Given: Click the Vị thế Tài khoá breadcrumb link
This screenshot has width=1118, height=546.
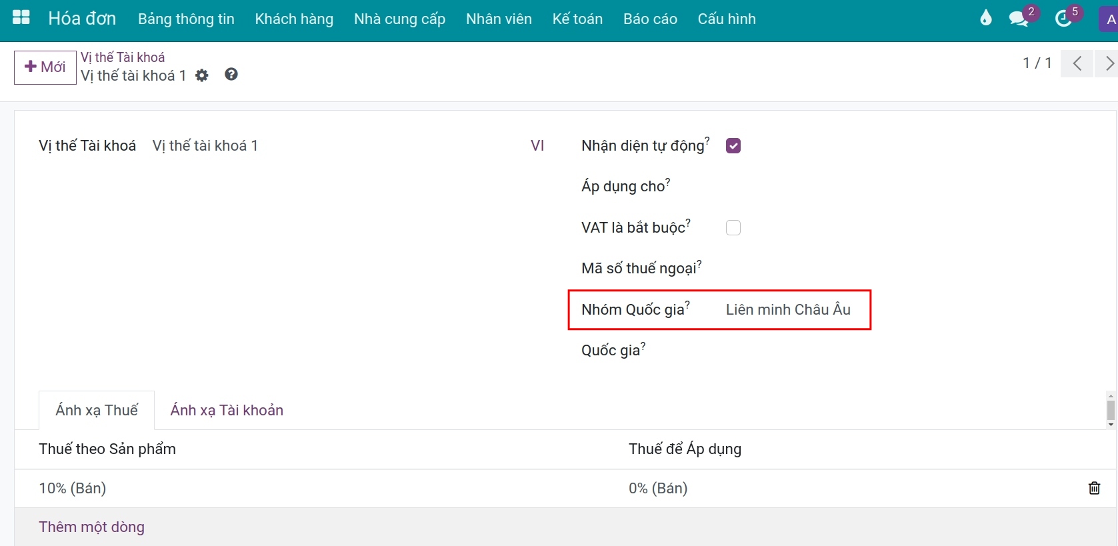Looking at the screenshot, I should tap(123, 57).
